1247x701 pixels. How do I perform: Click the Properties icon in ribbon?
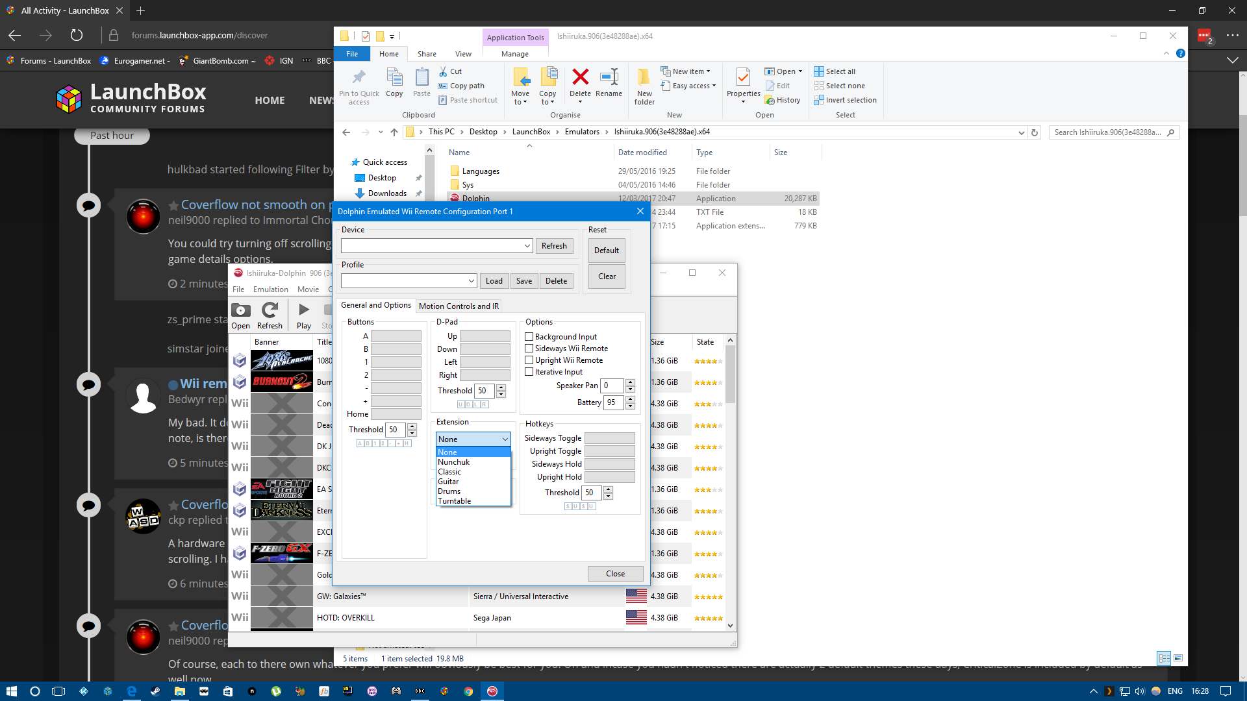tap(743, 77)
